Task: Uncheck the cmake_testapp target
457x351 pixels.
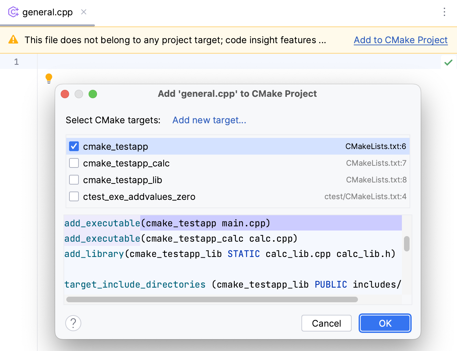Action: [x=74, y=146]
